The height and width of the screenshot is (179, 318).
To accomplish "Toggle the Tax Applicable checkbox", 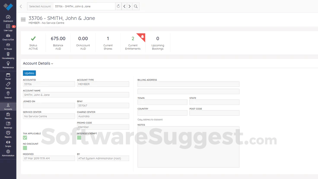I will [25, 138].
